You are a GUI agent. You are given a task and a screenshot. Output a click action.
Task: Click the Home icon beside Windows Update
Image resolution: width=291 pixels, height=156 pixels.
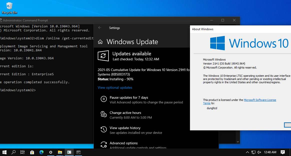point(100,42)
